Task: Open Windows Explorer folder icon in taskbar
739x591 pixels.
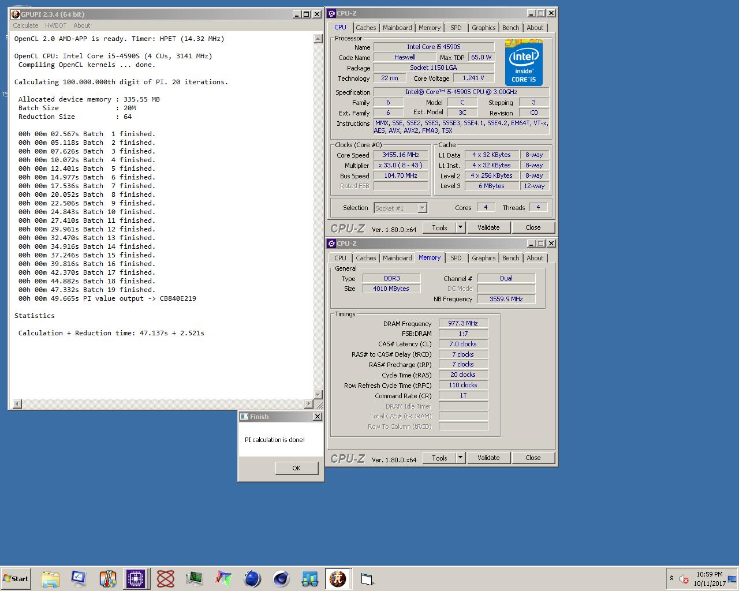Action: point(50,578)
